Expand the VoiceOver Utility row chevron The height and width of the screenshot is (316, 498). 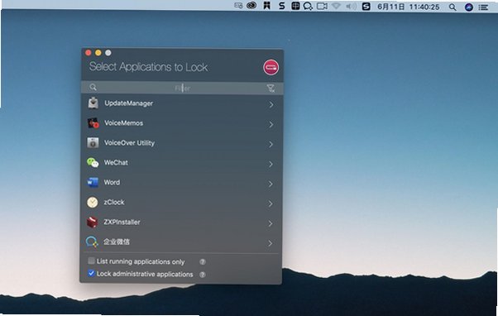pyautogui.click(x=271, y=144)
